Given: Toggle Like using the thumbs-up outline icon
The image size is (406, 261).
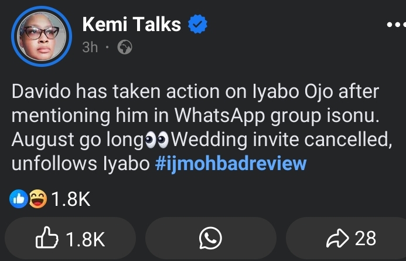Looking at the screenshot, I should [x=47, y=238].
